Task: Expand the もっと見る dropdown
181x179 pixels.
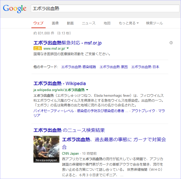Action: 129,23
